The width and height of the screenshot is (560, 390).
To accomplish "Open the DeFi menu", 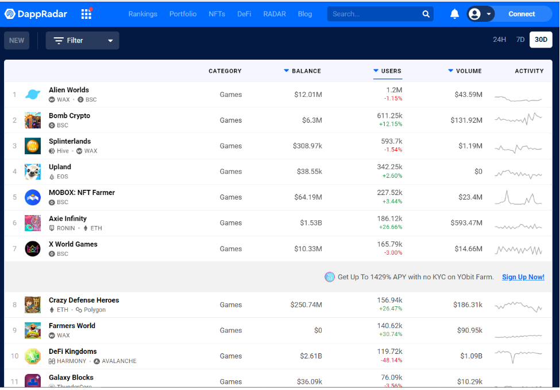I will tap(244, 14).
